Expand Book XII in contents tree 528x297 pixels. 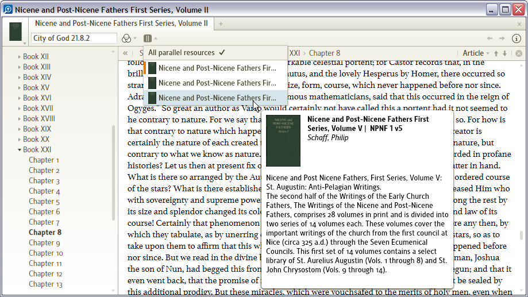pos(19,57)
